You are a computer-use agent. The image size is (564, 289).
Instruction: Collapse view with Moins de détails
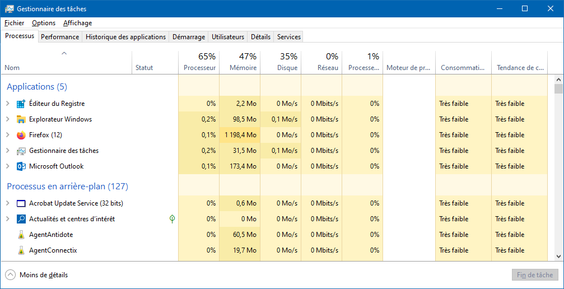pyautogui.click(x=37, y=275)
